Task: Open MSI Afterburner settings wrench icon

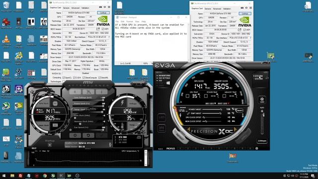Action: (88, 92)
